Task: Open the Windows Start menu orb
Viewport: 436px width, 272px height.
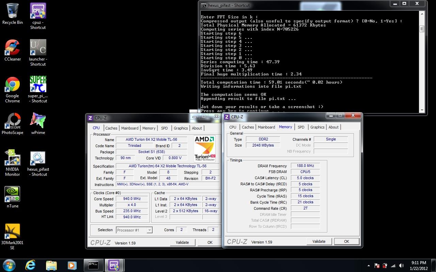Action: (9, 265)
